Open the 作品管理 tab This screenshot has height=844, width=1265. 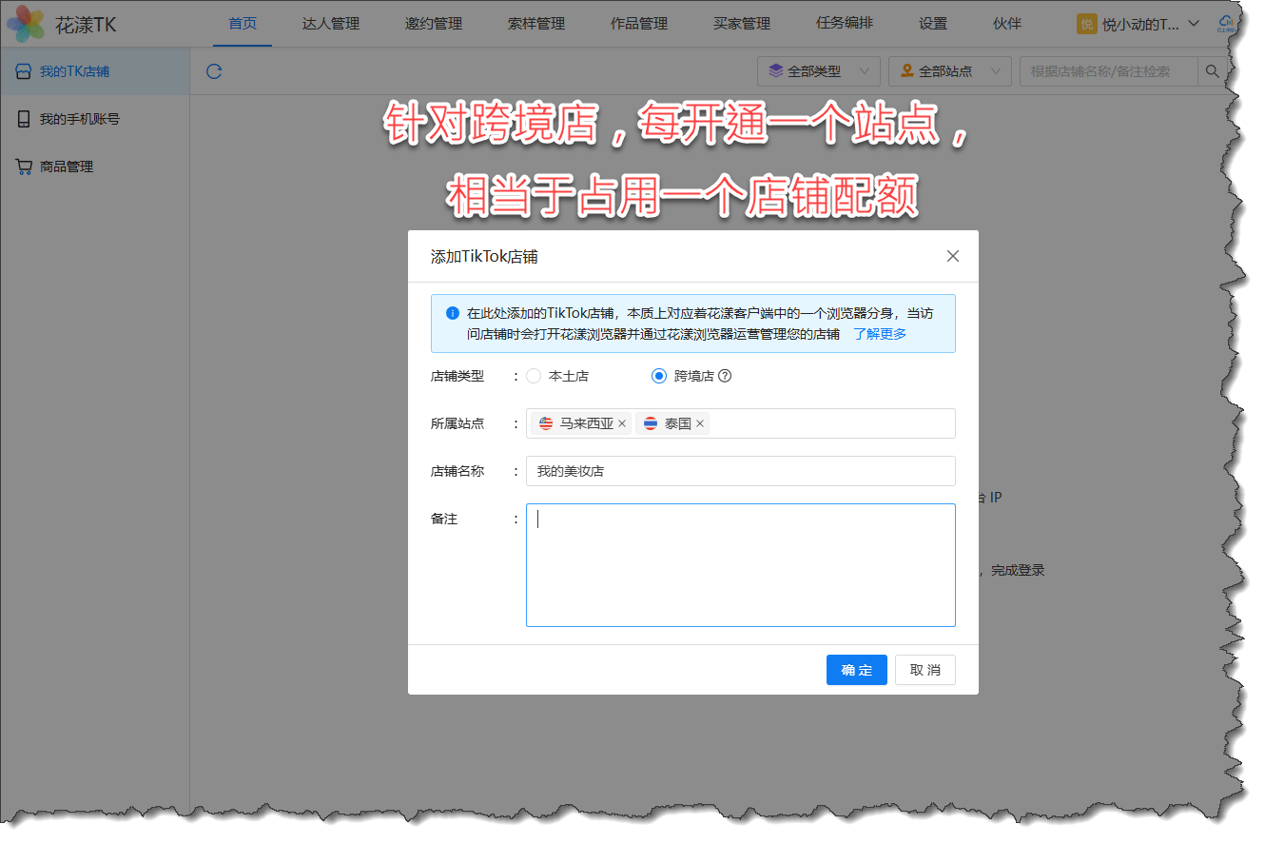[x=639, y=23]
